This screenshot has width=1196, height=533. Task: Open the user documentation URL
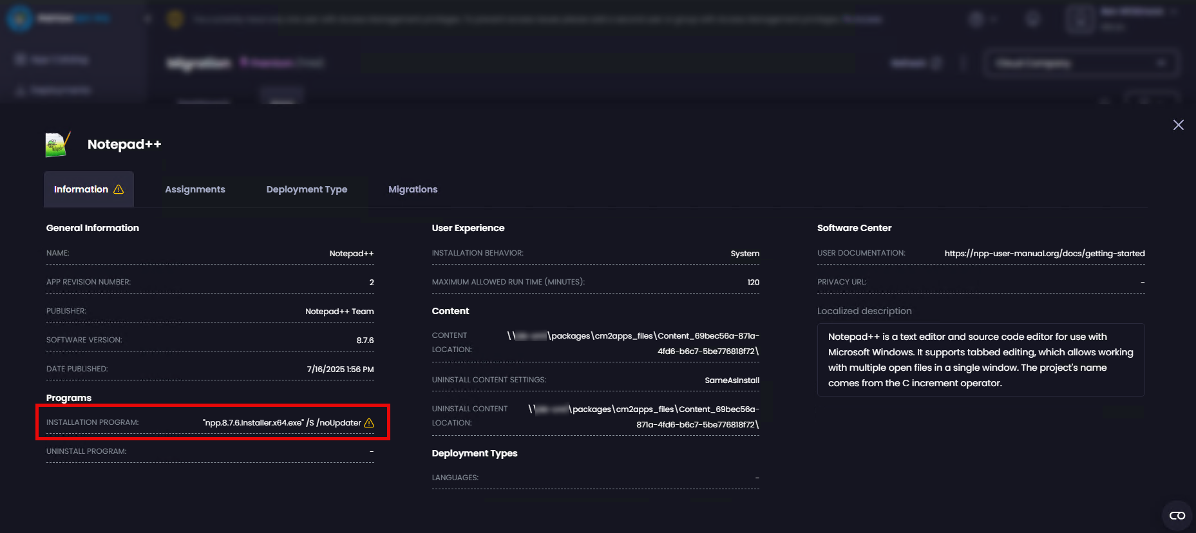1045,254
